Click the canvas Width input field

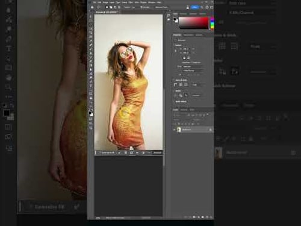point(185,49)
